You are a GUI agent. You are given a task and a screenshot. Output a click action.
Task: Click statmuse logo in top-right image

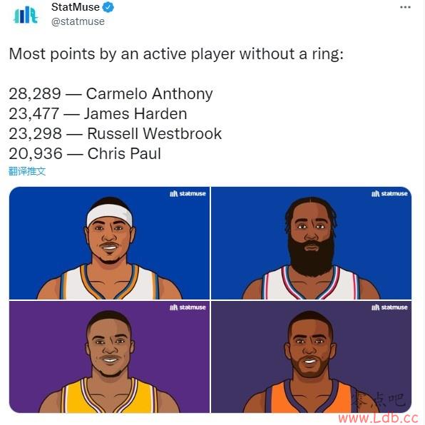pos(389,193)
